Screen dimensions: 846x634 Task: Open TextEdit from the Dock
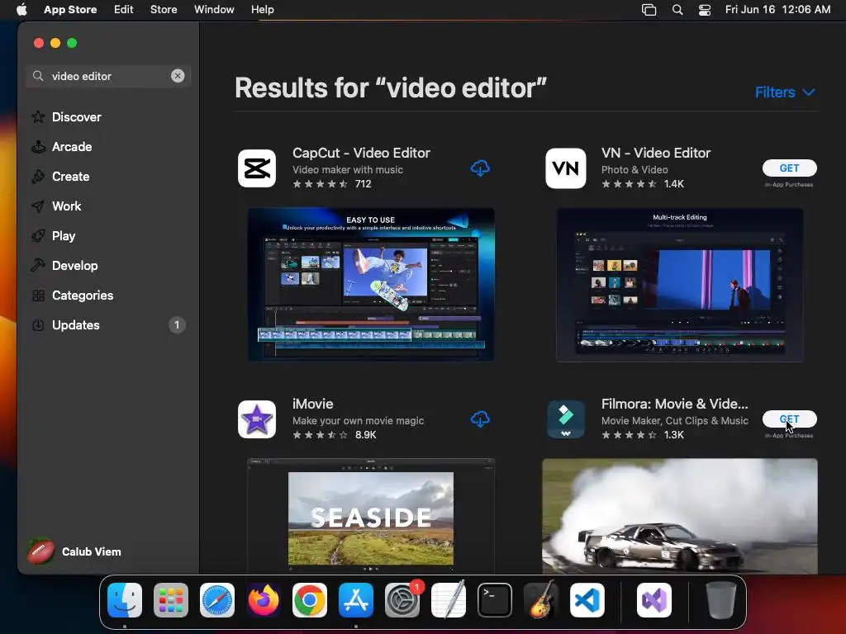[449, 600]
